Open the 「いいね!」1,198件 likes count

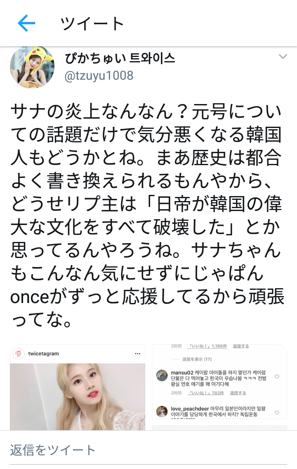(207, 346)
